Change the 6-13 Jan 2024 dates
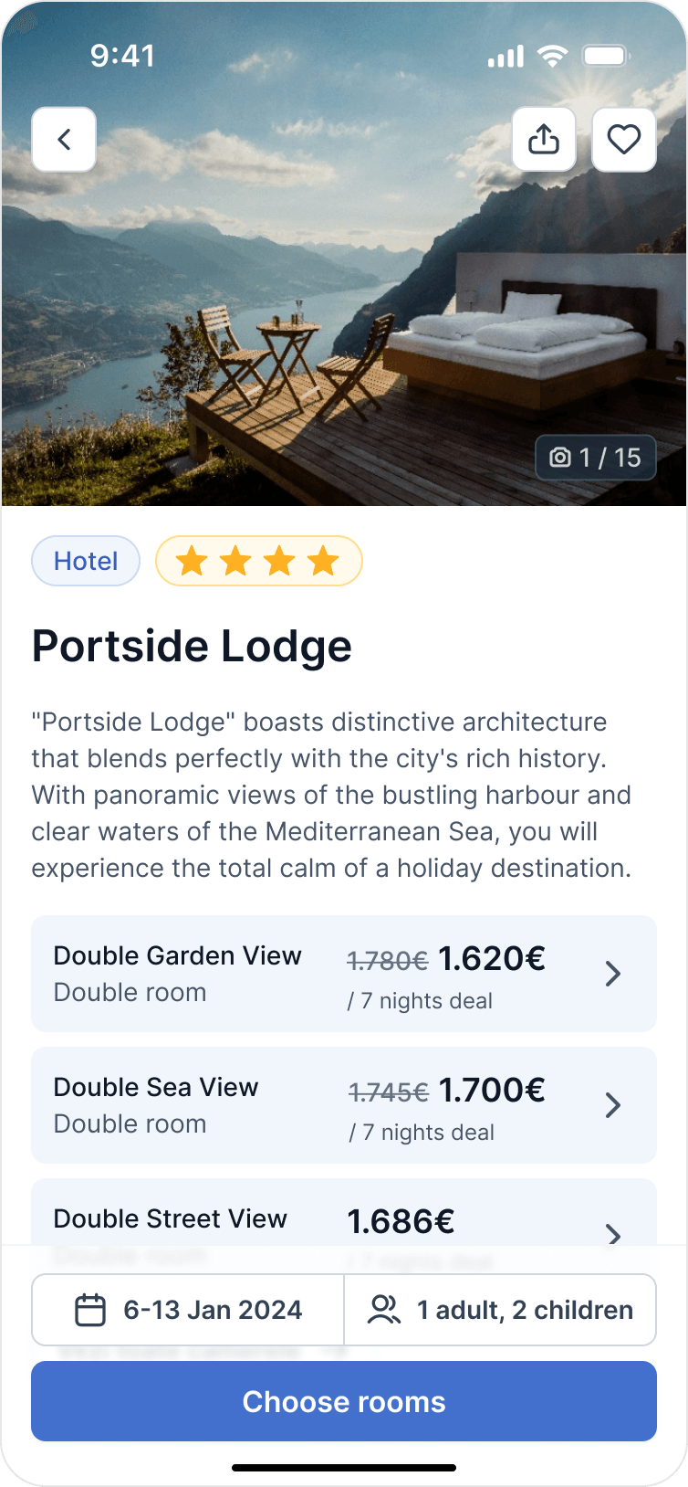688x1487 pixels. click(x=212, y=1310)
